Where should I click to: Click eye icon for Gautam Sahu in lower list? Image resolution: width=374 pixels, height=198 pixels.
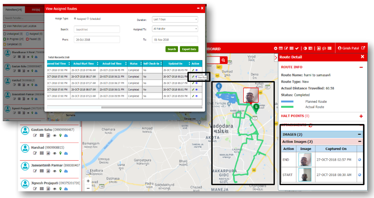(55, 135)
